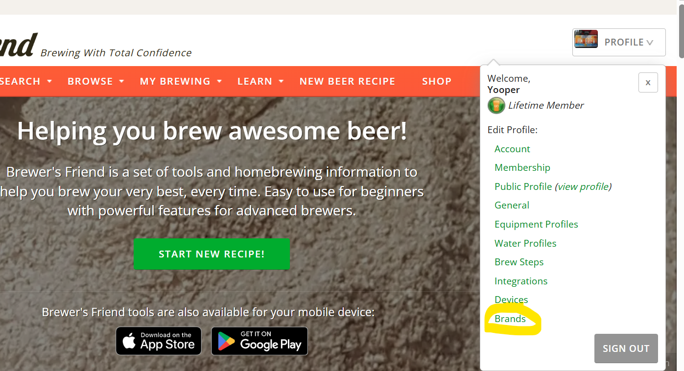Click the page vertical scrollbar

(x=681, y=29)
